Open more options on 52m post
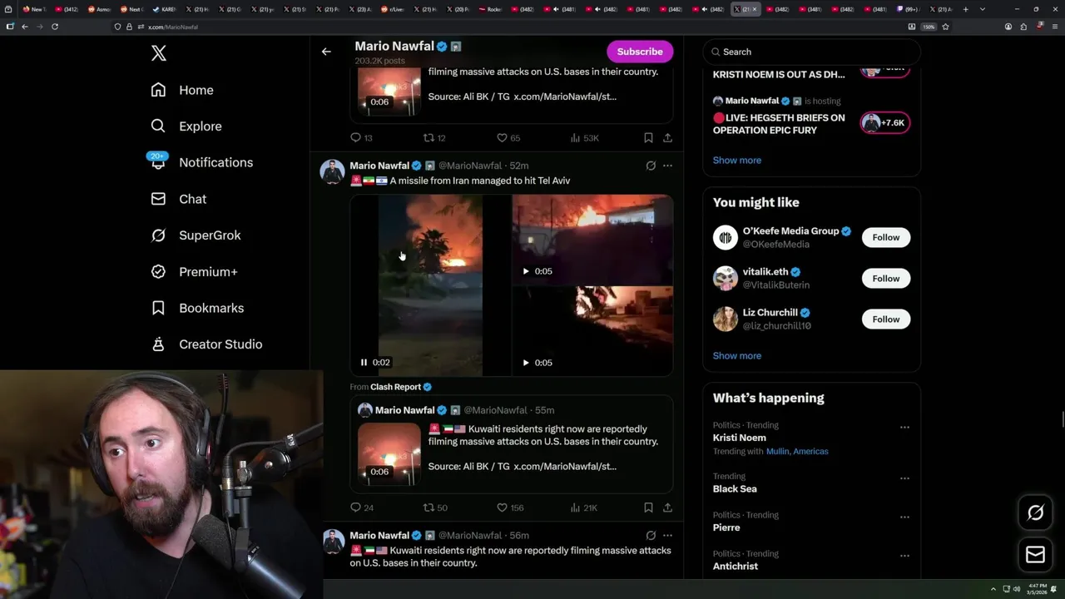 667,166
